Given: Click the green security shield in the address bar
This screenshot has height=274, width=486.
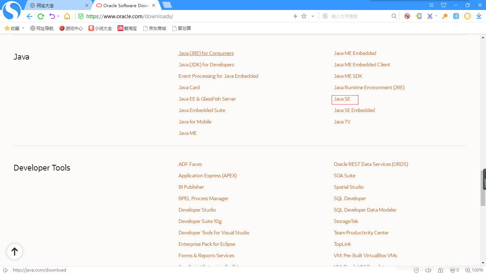Looking at the screenshot, I should (x=81, y=16).
